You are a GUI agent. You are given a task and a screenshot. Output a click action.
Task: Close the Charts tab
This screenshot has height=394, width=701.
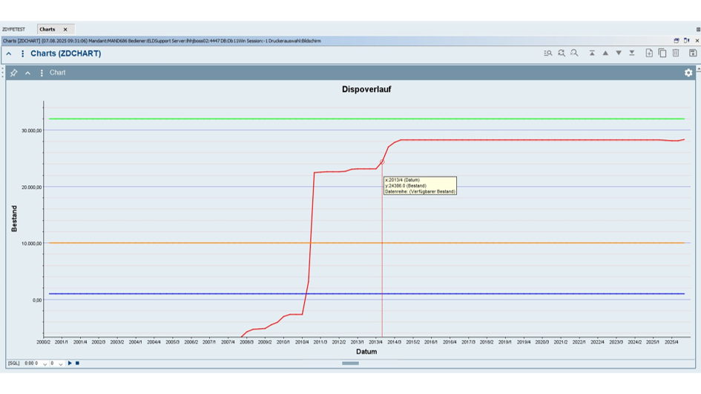pos(65,30)
